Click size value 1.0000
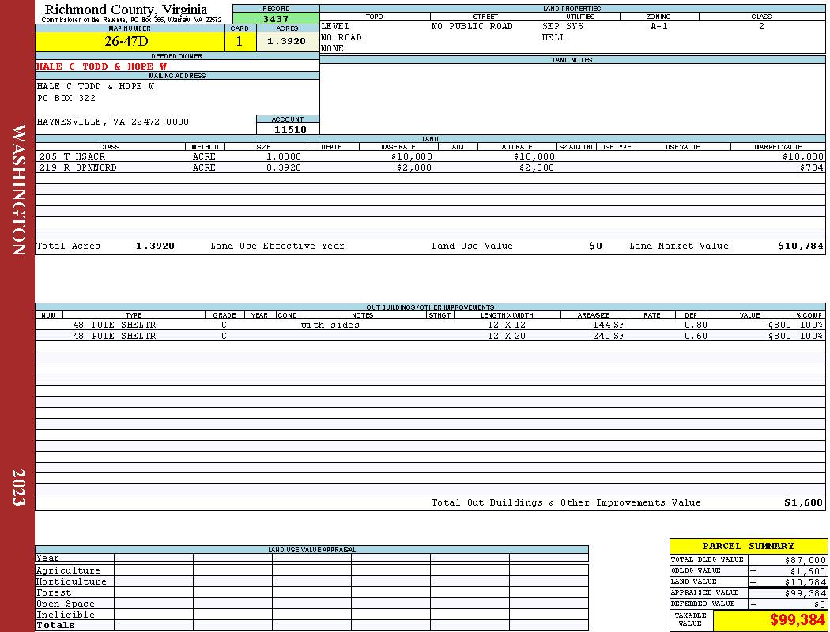Image resolution: width=830 pixels, height=632 pixels. click(284, 156)
